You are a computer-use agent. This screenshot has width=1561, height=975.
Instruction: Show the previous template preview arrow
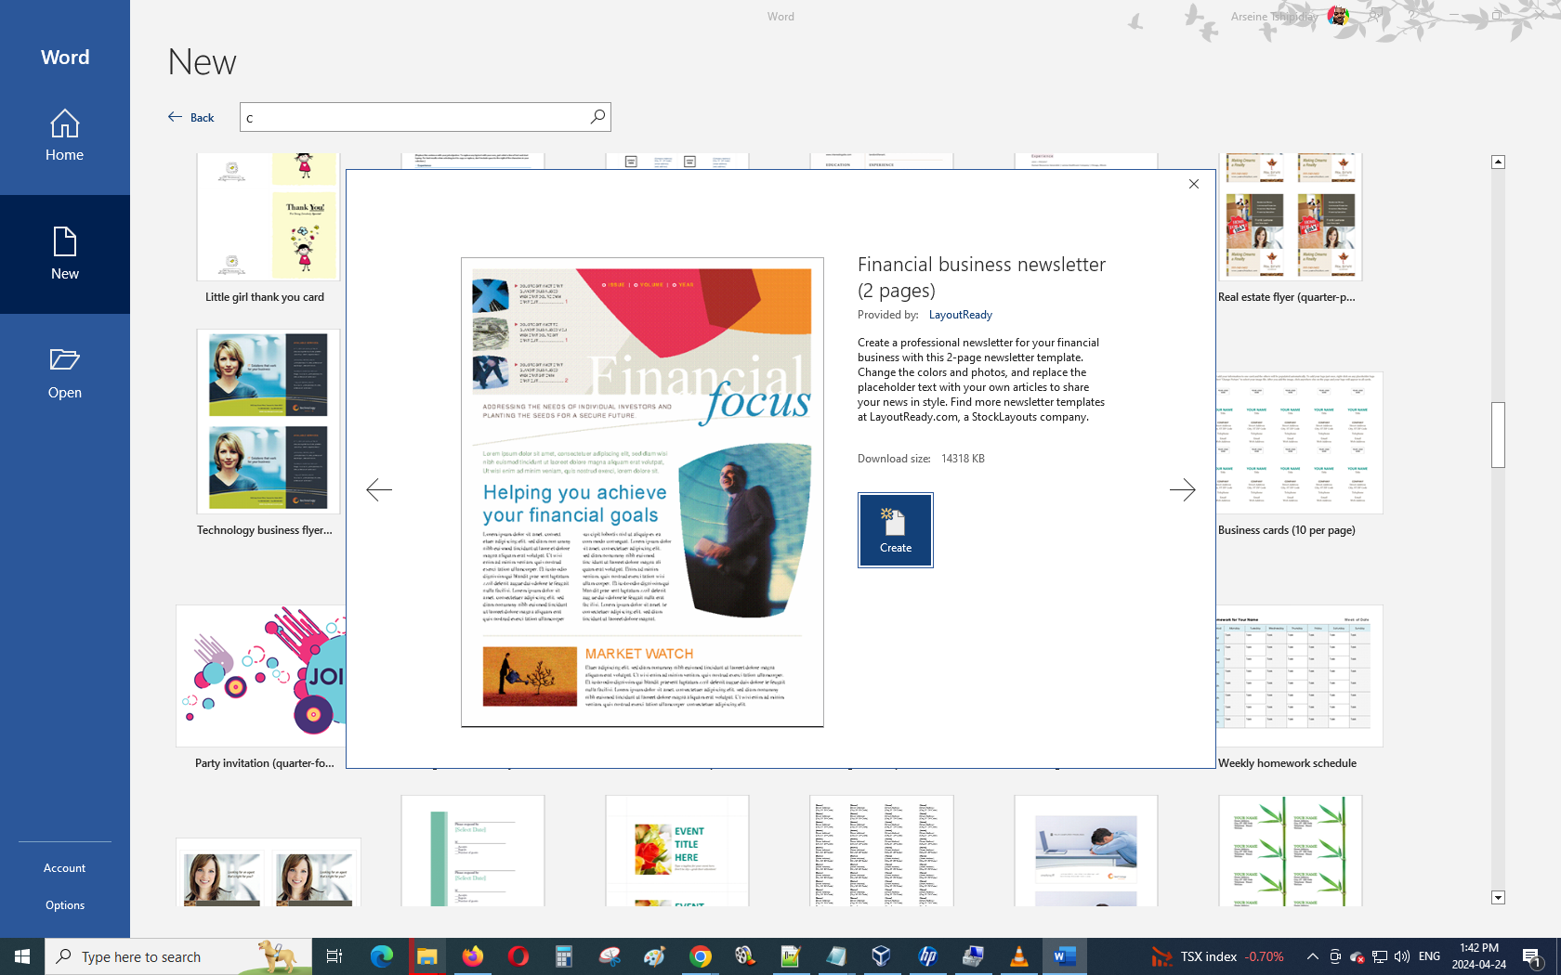click(379, 489)
